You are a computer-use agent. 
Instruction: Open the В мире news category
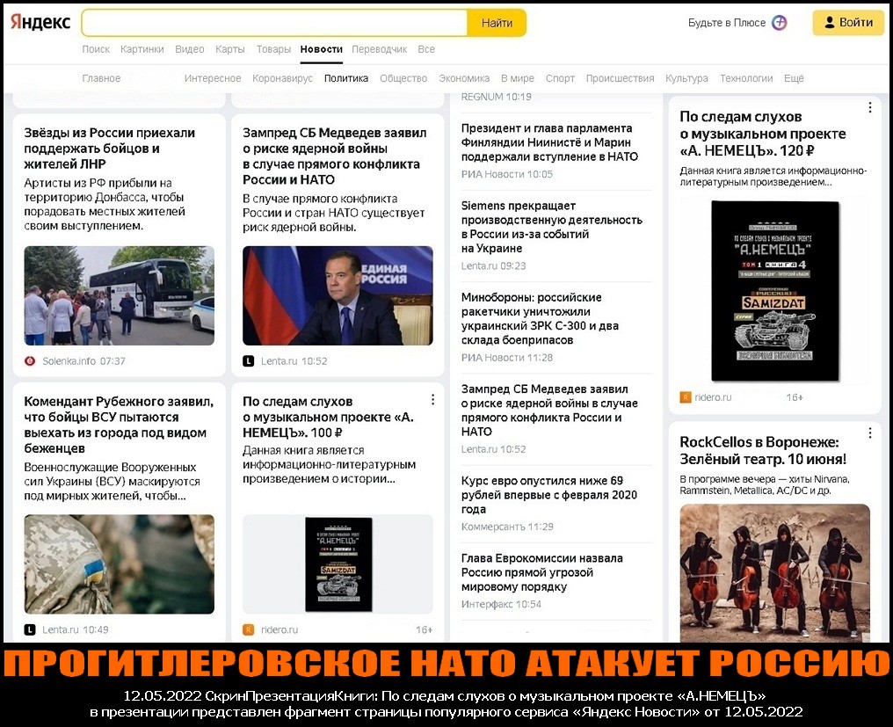pos(518,78)
